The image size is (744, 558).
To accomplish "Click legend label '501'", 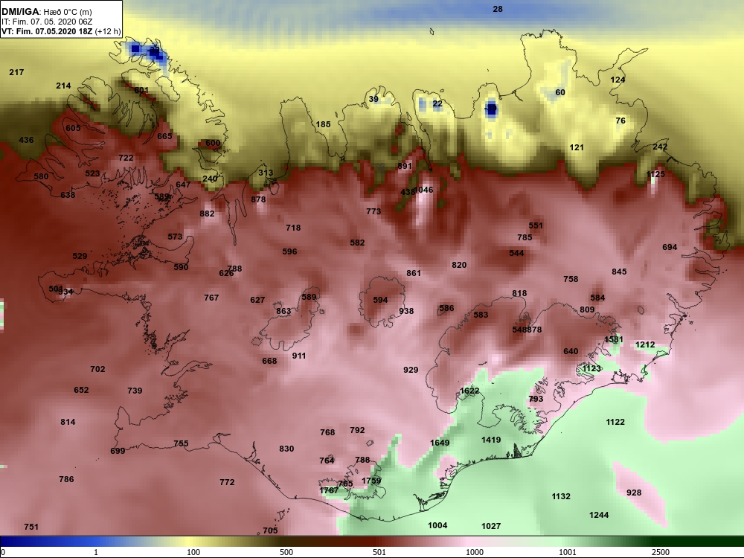I will pos(379,552).
